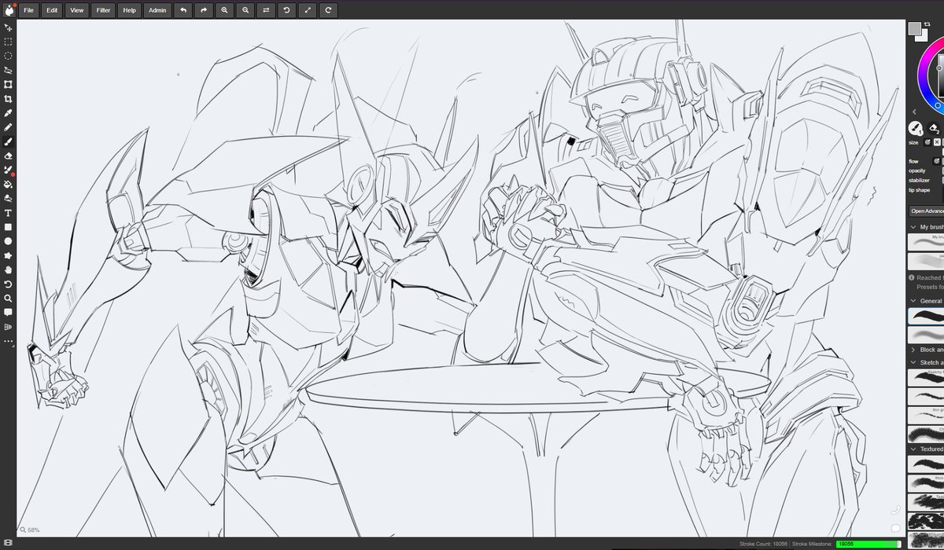944x550 pixels.
Task: Open the Help menu
Action: click(x=129, y=10)
